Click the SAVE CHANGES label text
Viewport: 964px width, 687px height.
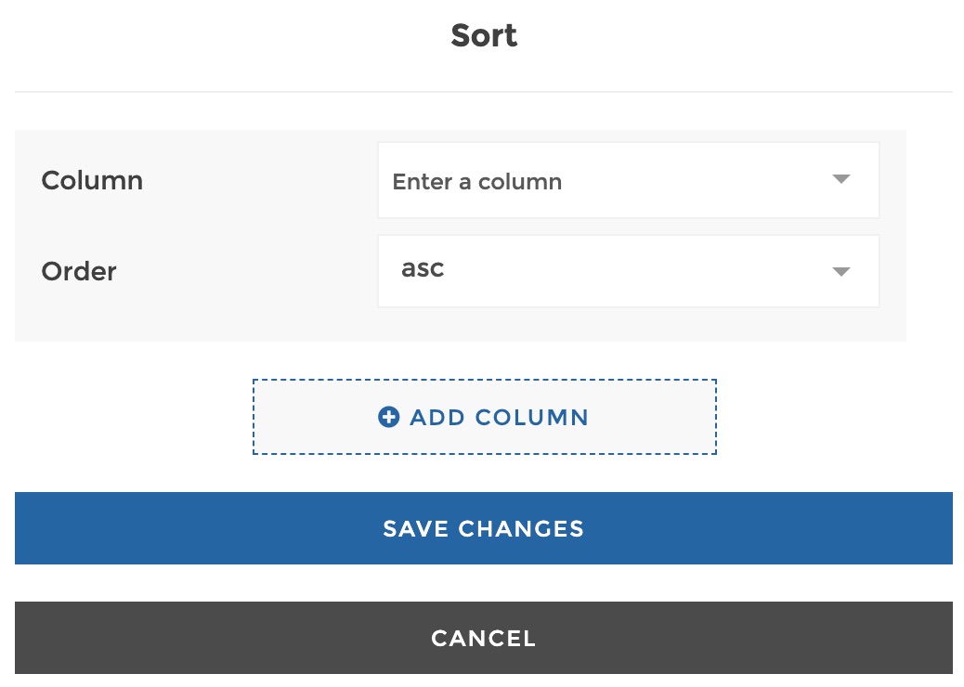coord(483,528)
